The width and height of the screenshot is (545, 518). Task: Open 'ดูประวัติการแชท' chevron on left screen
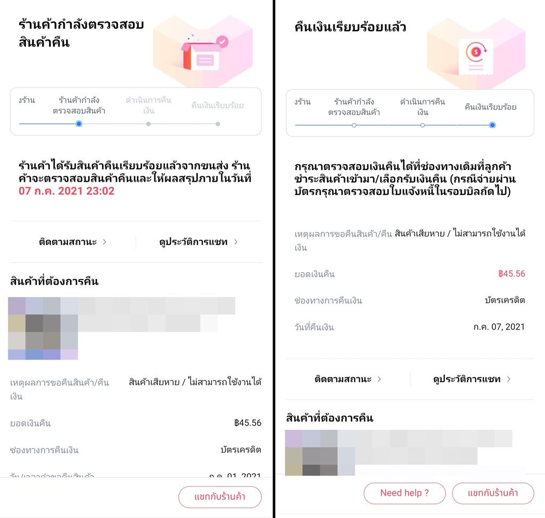[x=236, y=242]
